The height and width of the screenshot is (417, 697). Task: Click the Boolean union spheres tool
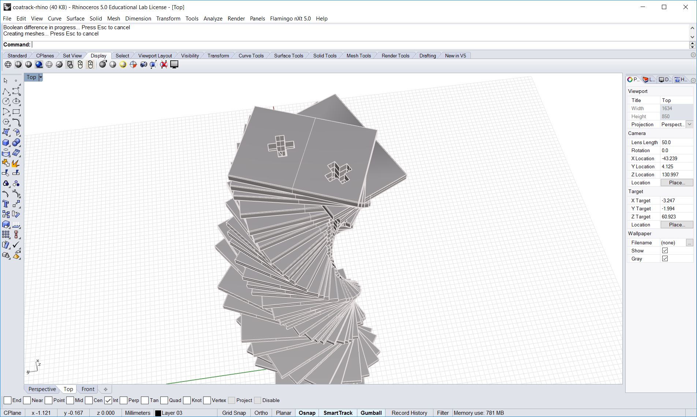[x=16, y=142]
